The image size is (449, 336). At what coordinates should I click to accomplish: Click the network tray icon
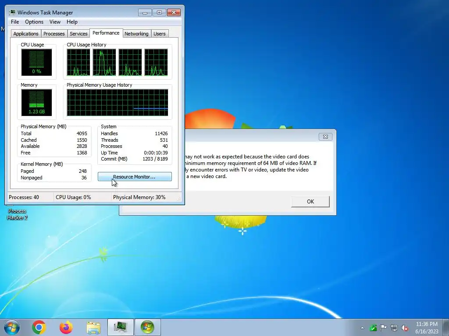point(394,328)
